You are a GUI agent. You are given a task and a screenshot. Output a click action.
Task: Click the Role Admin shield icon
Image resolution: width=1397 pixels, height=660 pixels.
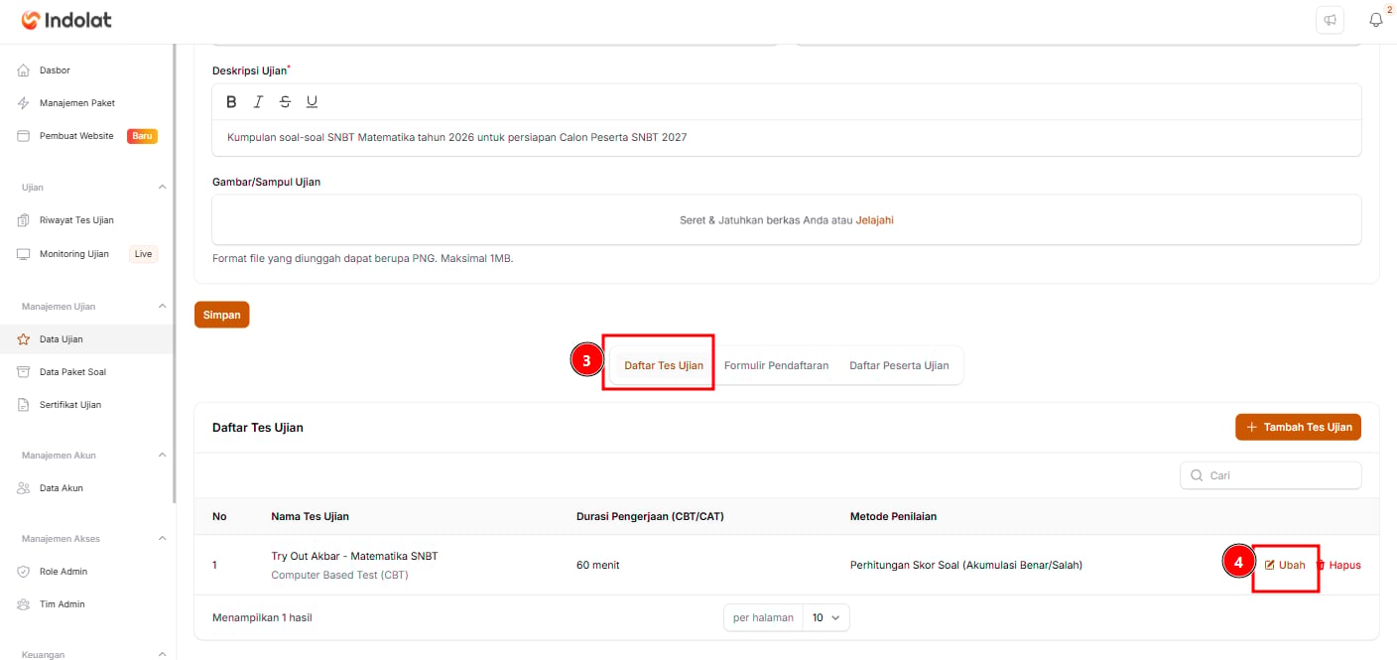(24, 572)
